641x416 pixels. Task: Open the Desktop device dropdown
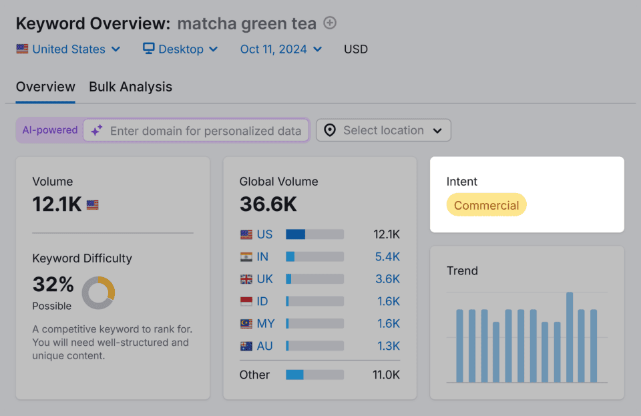point(180,49)
